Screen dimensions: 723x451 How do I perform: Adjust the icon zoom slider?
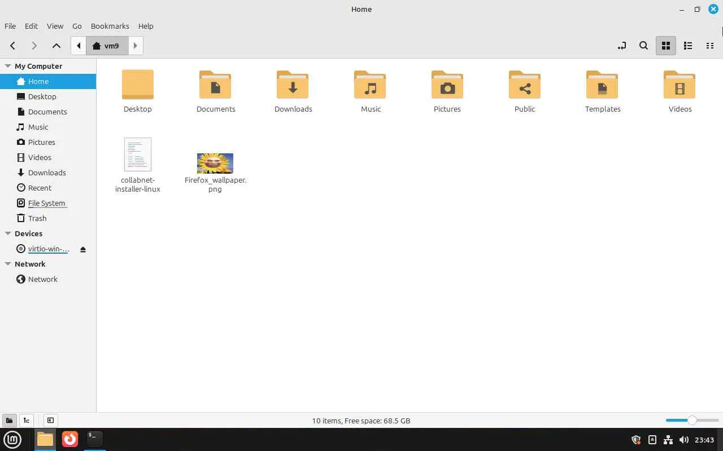692,420
